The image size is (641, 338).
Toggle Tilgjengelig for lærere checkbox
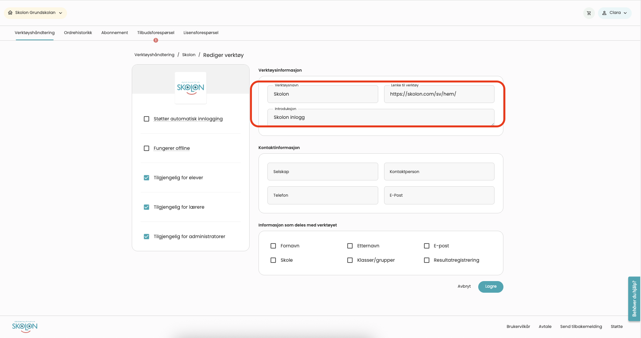coord(146,207)
